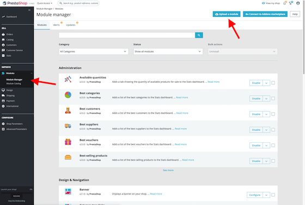The height and width of the screenshot is (205, 305).
Task: Click the magnifier search button for modules
Action: pos(199,35)
